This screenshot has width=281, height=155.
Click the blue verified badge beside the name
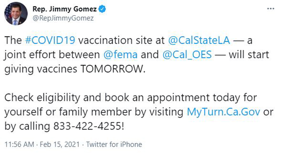(x=102, y=9)
